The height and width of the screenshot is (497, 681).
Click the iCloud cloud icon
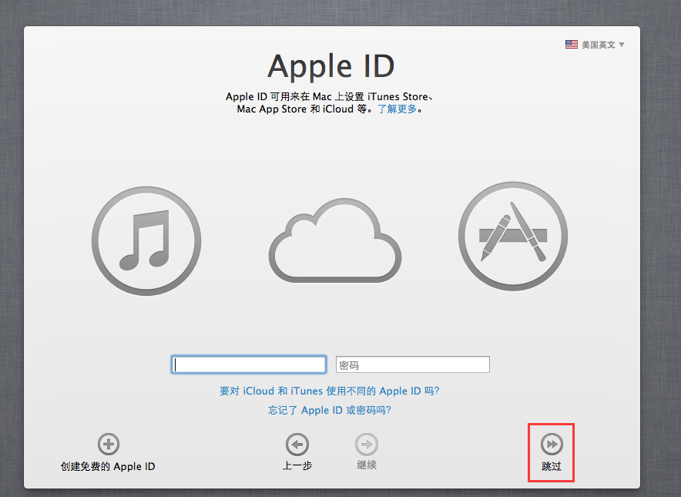[x=335, y=240]
